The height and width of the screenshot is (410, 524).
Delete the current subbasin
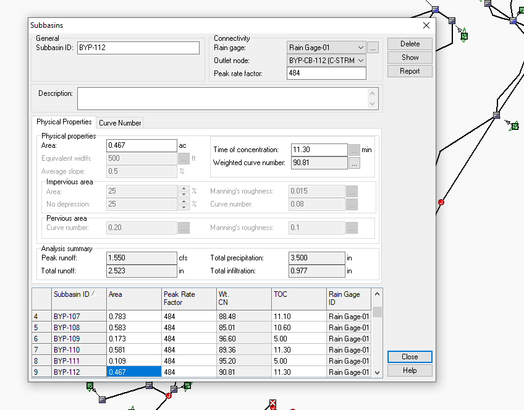pos(409,43)
